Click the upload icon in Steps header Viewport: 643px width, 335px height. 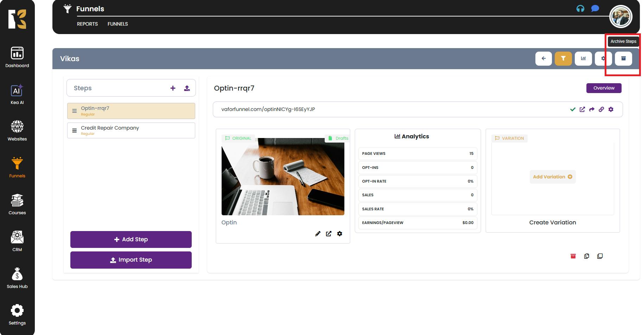(x=187, y=88)
